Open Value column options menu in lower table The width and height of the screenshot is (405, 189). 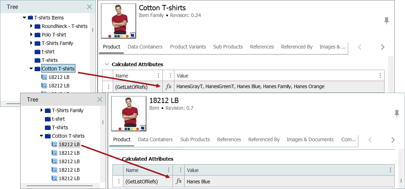tap(390, 170)
